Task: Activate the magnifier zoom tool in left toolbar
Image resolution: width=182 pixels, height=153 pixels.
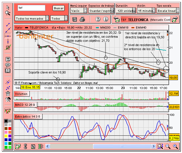Action: [8, 13]
